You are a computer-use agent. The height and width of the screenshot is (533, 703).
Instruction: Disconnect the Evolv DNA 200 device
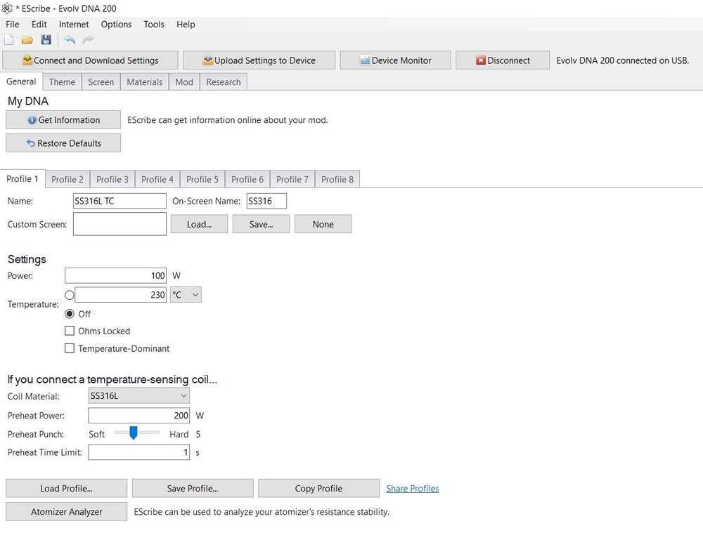pyautogui.click(x=502, y=60)
